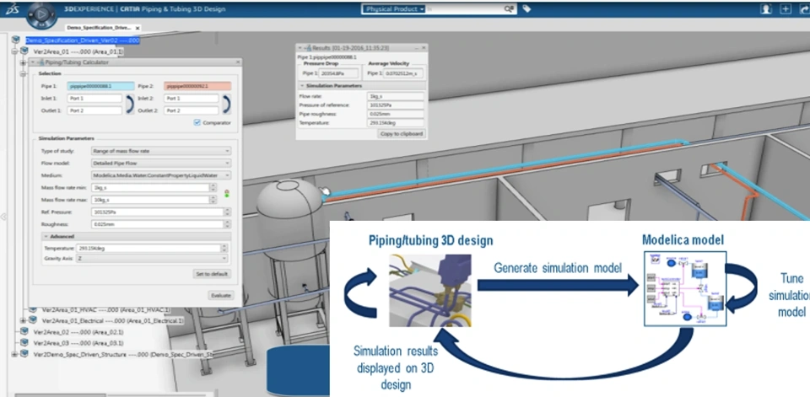Click product icon of Ver2Area_01_Electrical node
Viewport: 810px width, 397px height.
pyautogui.click(x=33, y=320)
